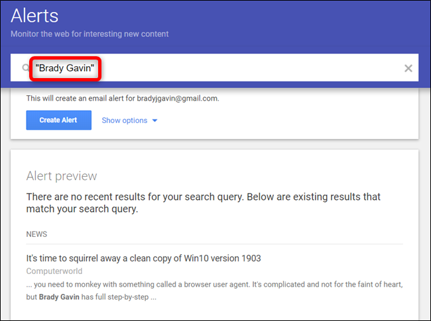The image size is (431, 321).
Task: Clear the search query with the X icon
Action: click(408, 68)
